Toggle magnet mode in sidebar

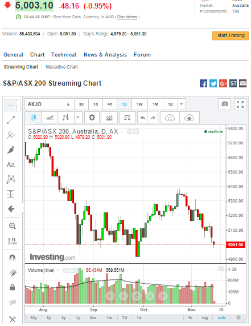click(13, 258)
